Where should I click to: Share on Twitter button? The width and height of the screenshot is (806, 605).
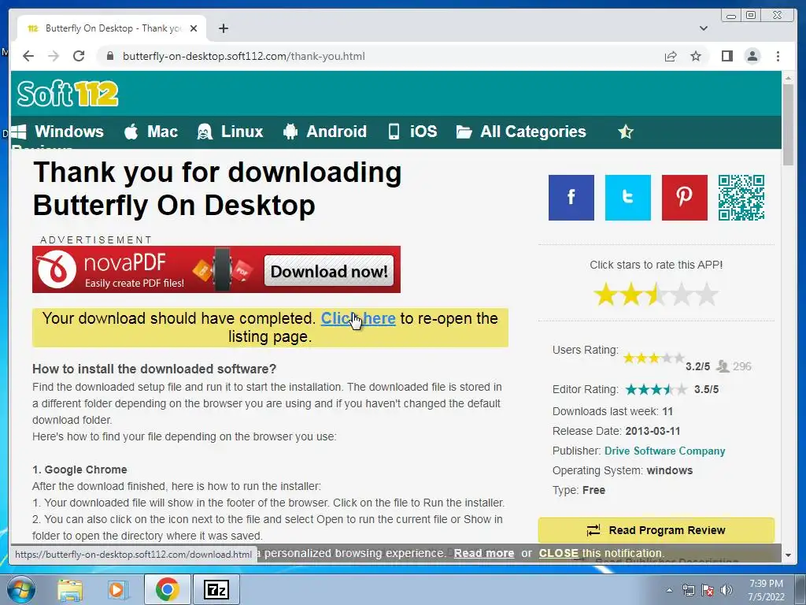(627, 198)
